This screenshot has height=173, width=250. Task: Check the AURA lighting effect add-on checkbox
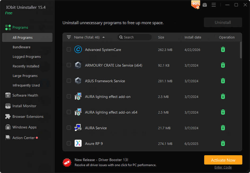[69, 96]
